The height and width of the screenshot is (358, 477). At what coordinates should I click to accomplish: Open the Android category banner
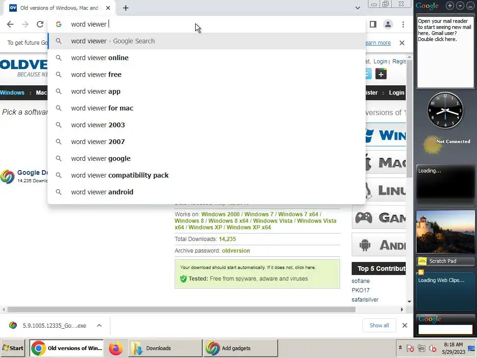(379, 245)
